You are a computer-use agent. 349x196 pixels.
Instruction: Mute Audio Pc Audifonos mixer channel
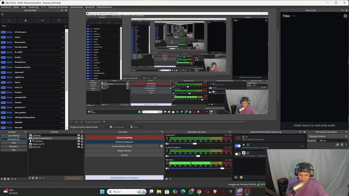[x=167, y=156]
